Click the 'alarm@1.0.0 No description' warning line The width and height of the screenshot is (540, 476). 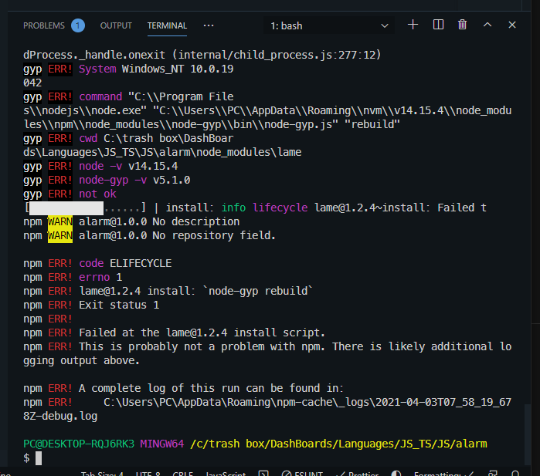pyautogui.click(x=159, y=222)
